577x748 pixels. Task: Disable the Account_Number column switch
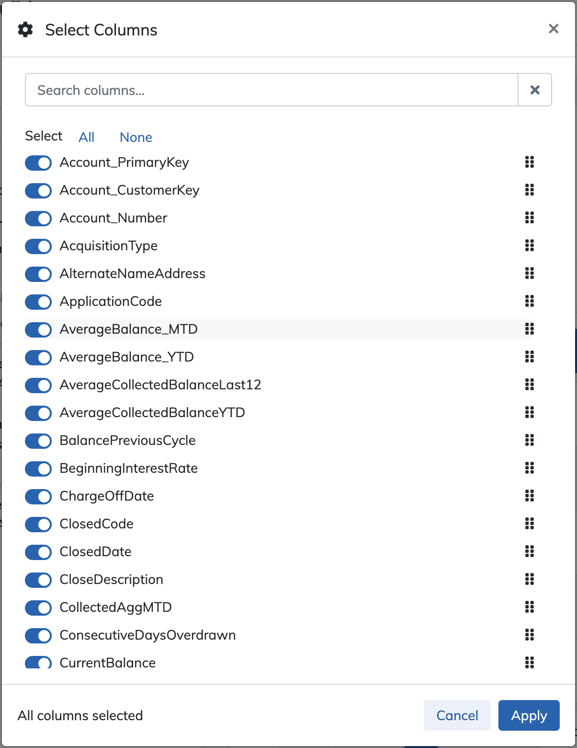[x=38, y=219]
